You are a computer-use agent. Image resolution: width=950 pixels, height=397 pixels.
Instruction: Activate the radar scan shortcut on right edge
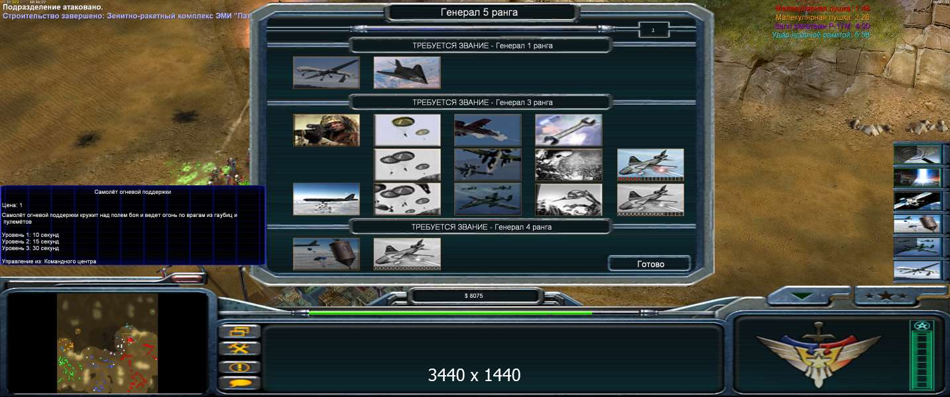pyautogui.click(x=918, y=154)
